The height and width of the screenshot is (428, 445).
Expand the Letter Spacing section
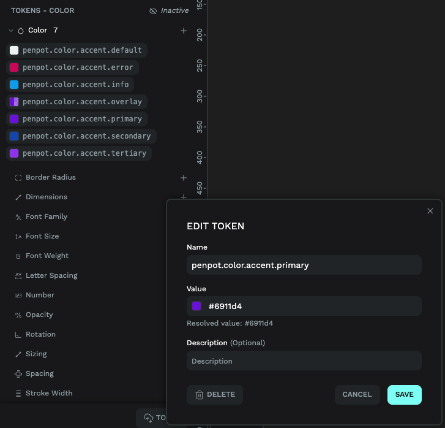click(51, 276)
